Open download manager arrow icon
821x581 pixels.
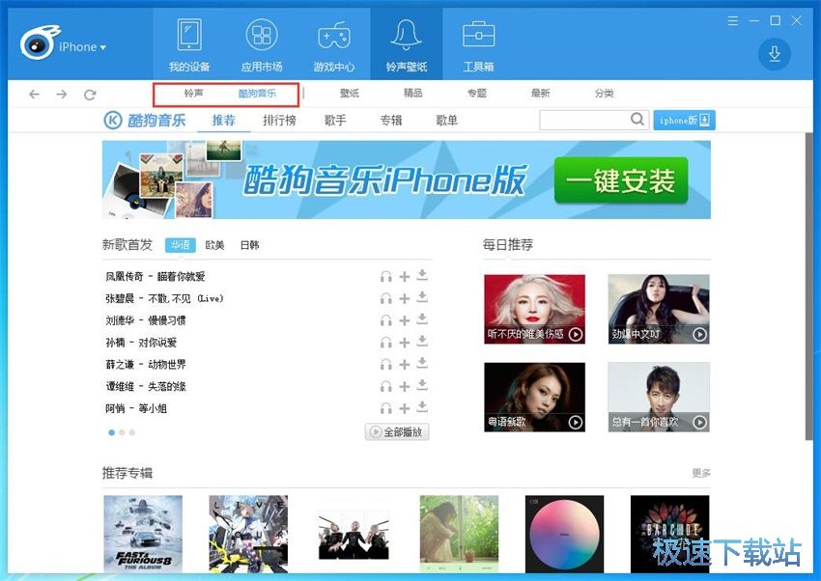(x=775, y=54)
